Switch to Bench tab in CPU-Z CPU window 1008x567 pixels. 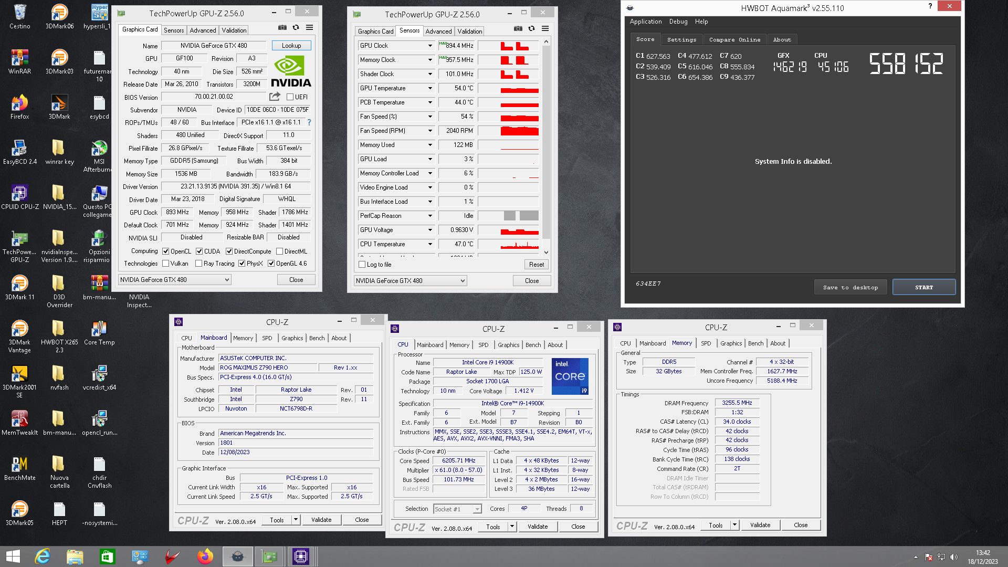coord(533,345)
